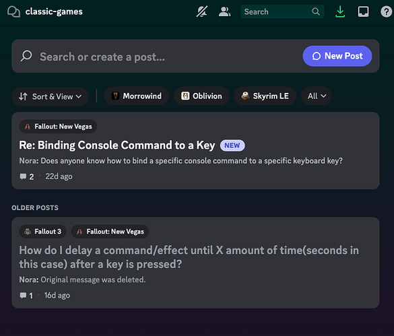Click the forum channel icon beside classic-games
Image resolution: width=394 pixels, height=336 pixels.
pos(13,12)
